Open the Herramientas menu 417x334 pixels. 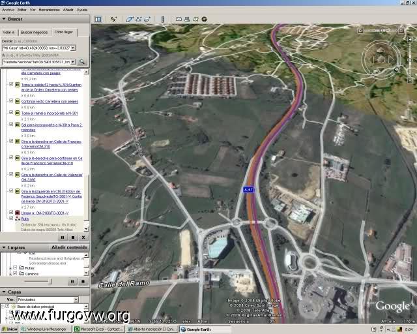click(x=50, y=10)
